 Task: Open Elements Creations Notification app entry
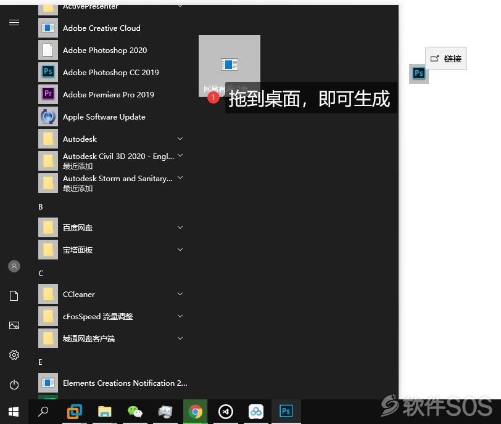[112, 383]
